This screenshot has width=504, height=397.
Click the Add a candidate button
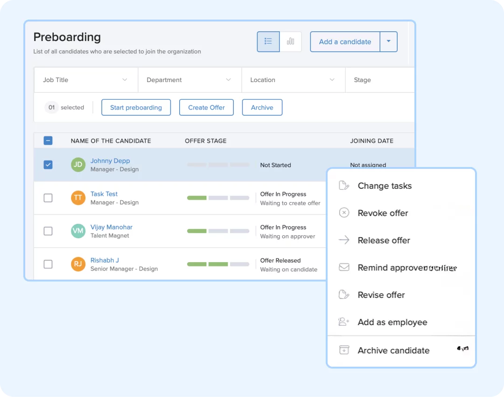(345, 42)
